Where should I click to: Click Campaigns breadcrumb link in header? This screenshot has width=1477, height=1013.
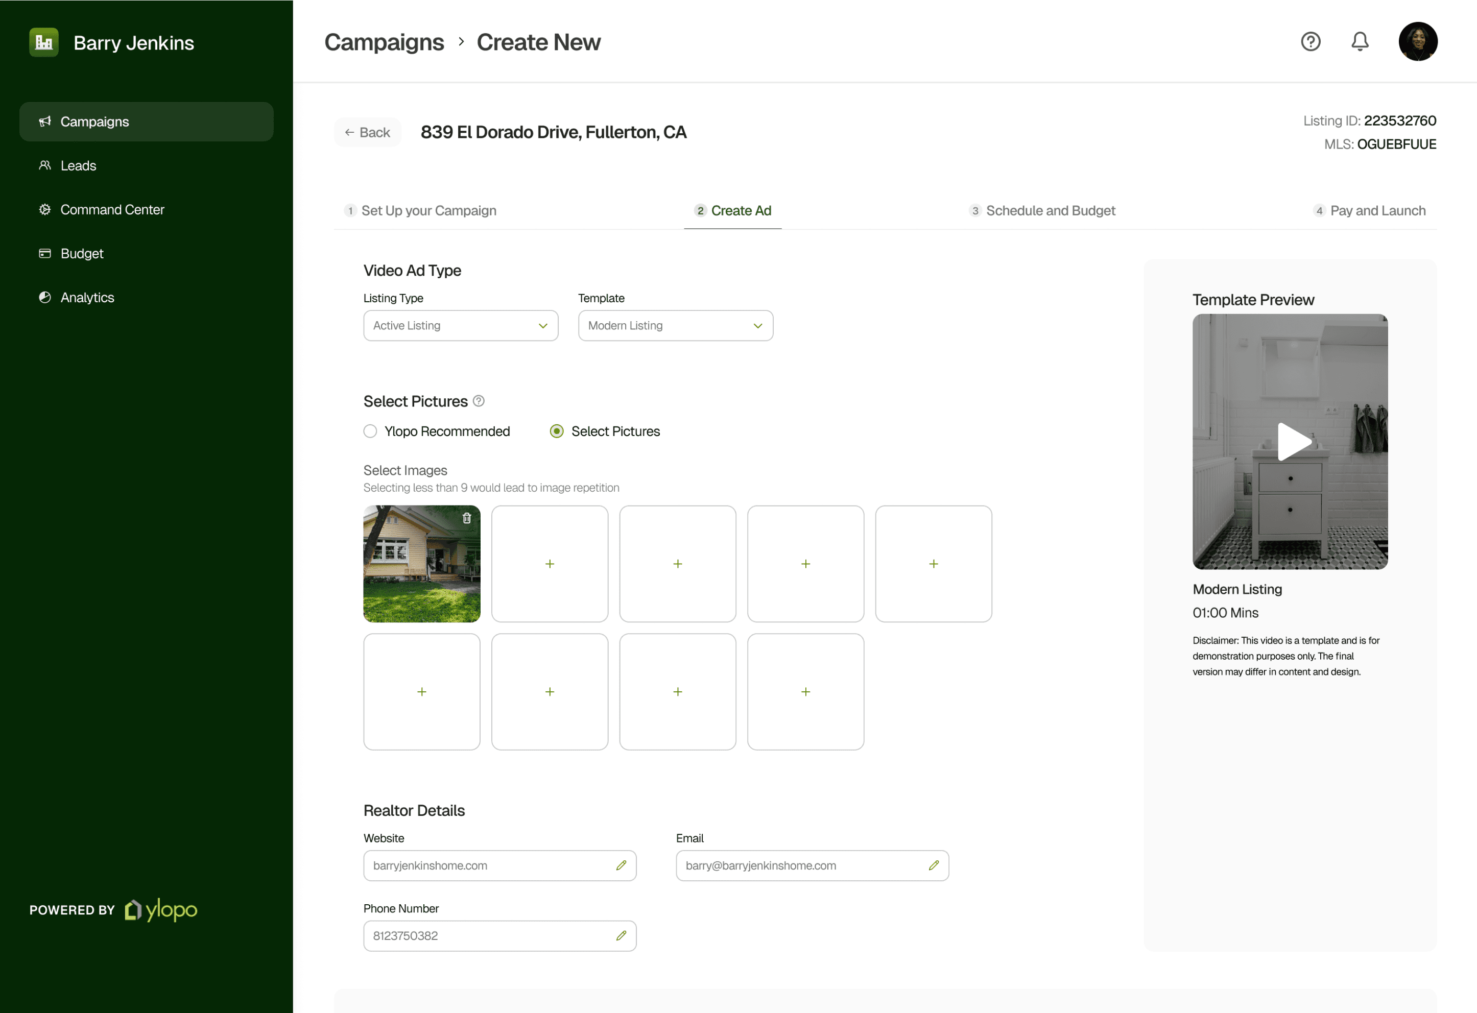pos(384,42)
